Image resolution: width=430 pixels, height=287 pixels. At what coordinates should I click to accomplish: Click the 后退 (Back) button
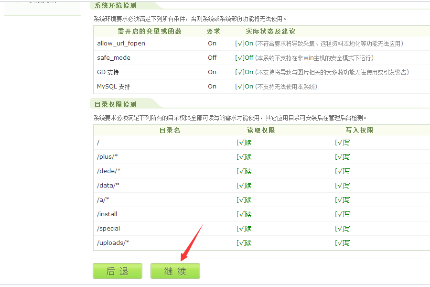[x=118, y=271]
